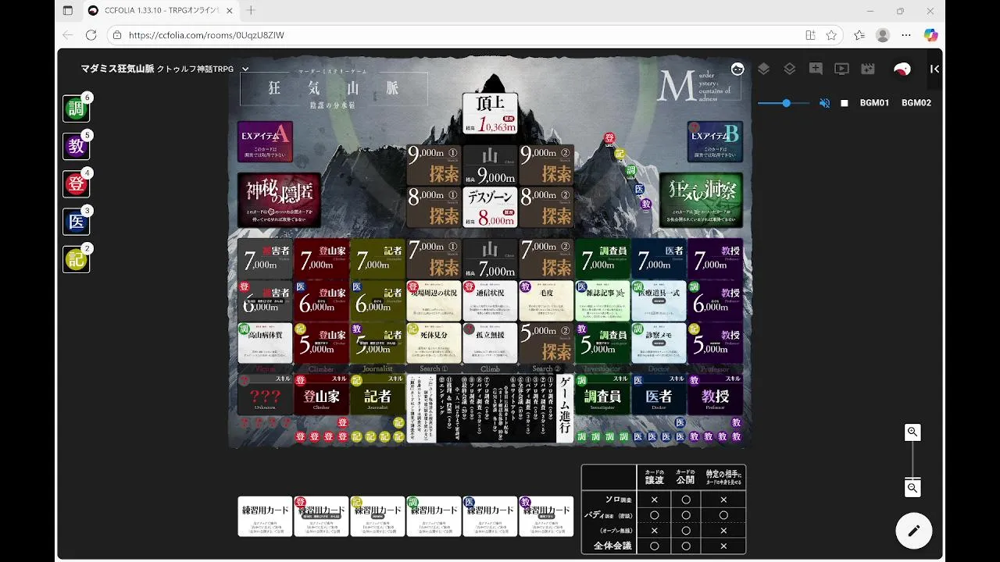This screenshot has height=562, width=1000.
Task: Click the round pencil edit button
Action: tap(914, 531)
